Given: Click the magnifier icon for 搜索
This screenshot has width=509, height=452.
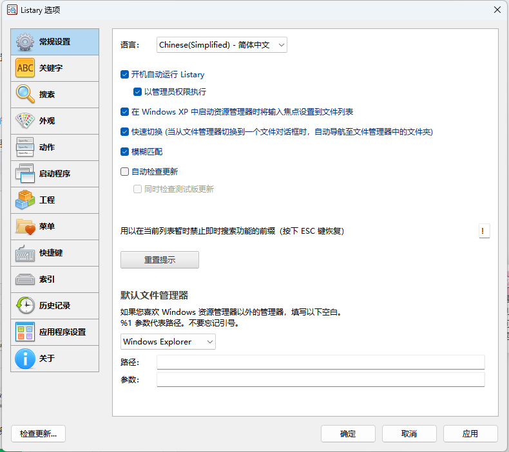Looking at the screenshot, I should [25, 95].
